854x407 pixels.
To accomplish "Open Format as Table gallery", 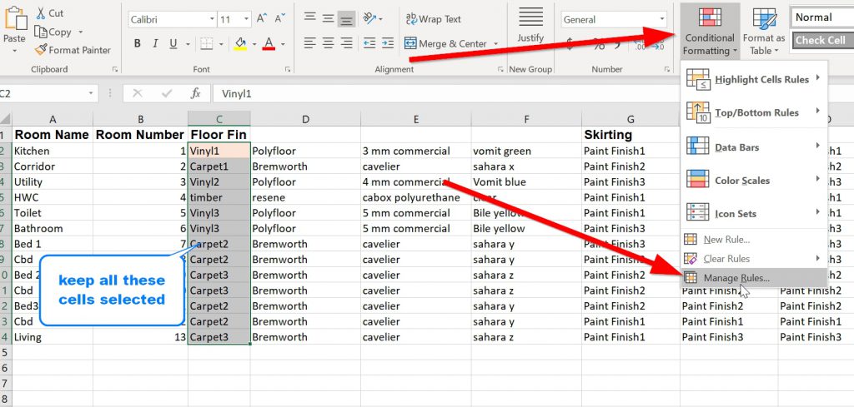I will coord(764,32).
